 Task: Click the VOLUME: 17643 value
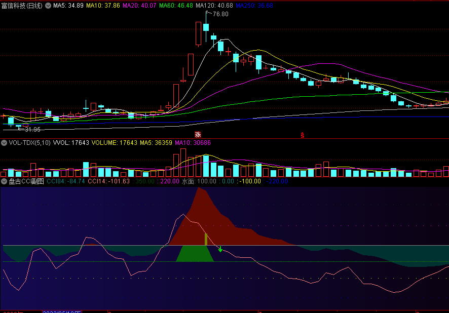click(x=114, y=143)
